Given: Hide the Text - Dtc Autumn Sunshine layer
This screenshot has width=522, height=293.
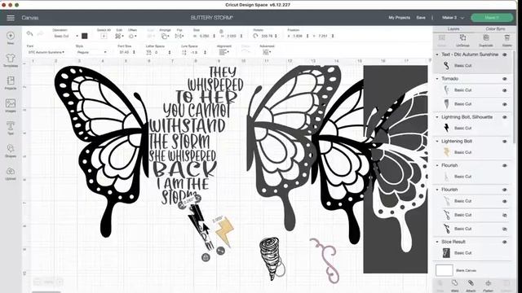Looking at the screenshot, I should [x=505, y=55].
